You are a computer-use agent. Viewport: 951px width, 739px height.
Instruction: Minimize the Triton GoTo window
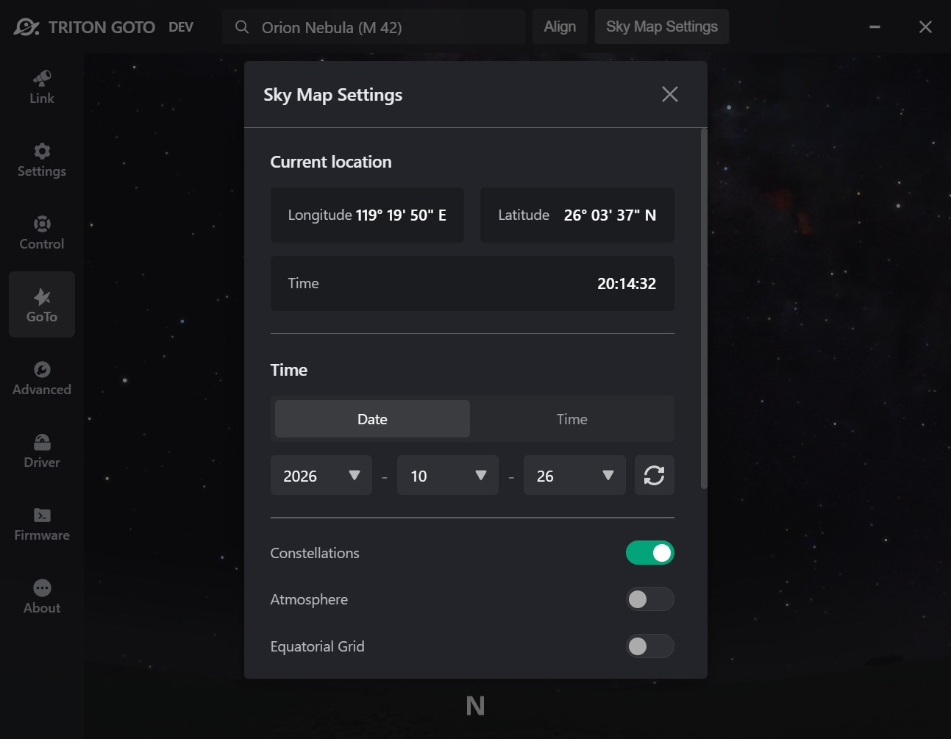[x=875, y=27]
